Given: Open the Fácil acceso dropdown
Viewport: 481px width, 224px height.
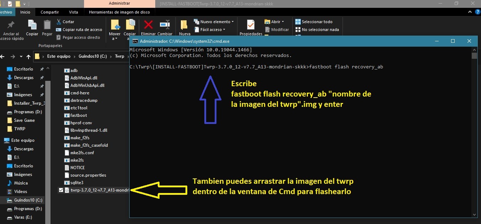Looking at the screenshot, I should [210, 30].
